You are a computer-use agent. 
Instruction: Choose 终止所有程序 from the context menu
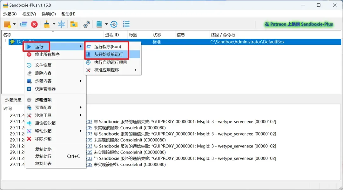[55, 54]
